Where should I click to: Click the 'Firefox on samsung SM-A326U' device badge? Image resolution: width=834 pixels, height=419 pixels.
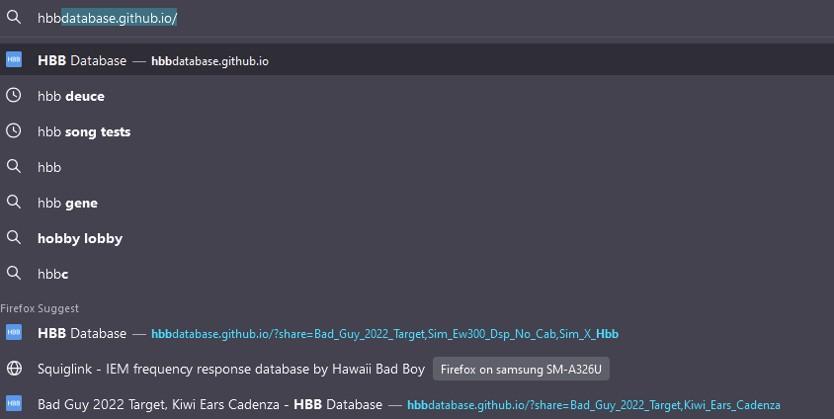(x=521, y=369)
